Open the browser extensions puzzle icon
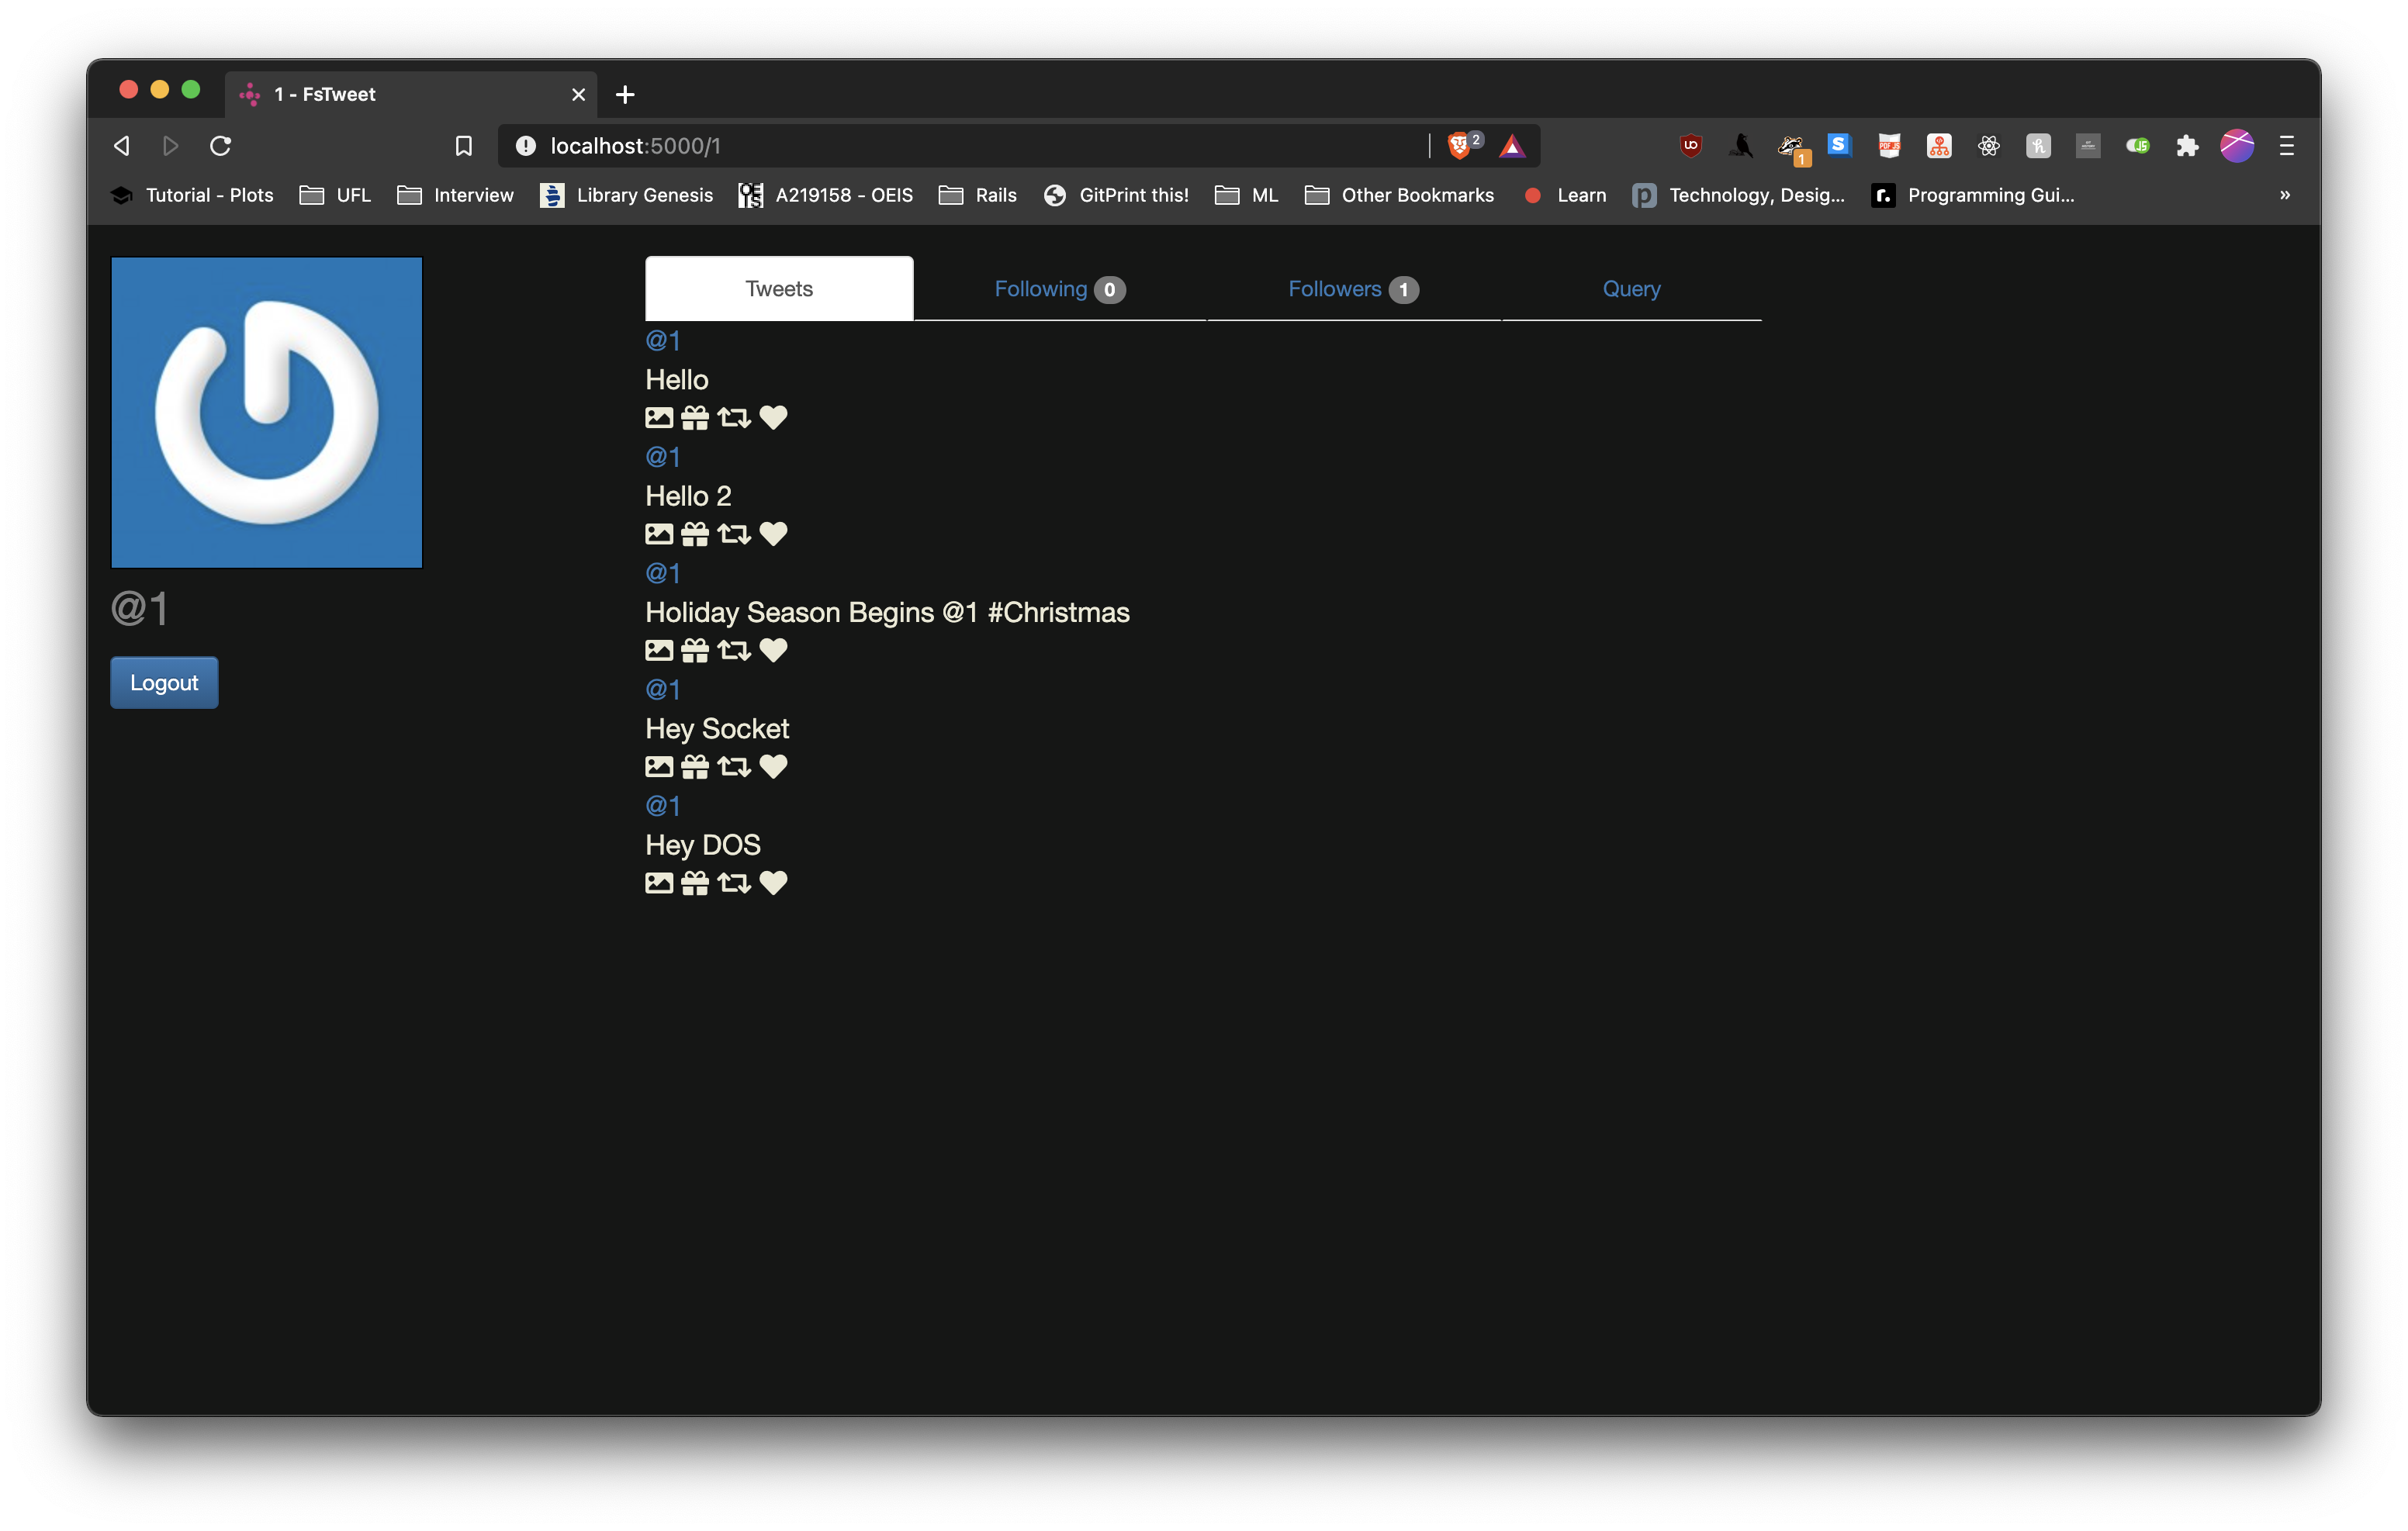This screenshot has width=2408, height=1531. [x=2187, y=146]
